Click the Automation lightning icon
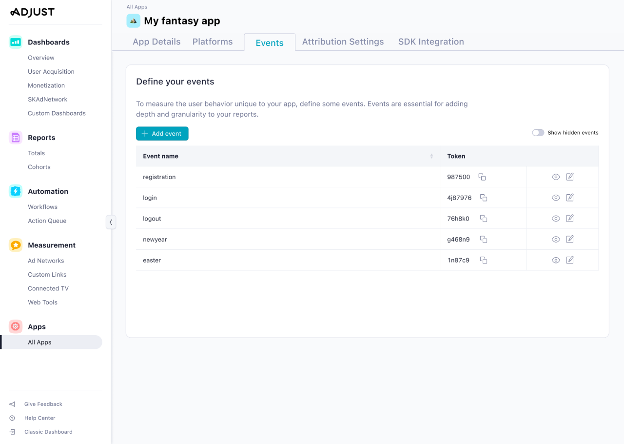The image size is (624, 444). [15, 191]
